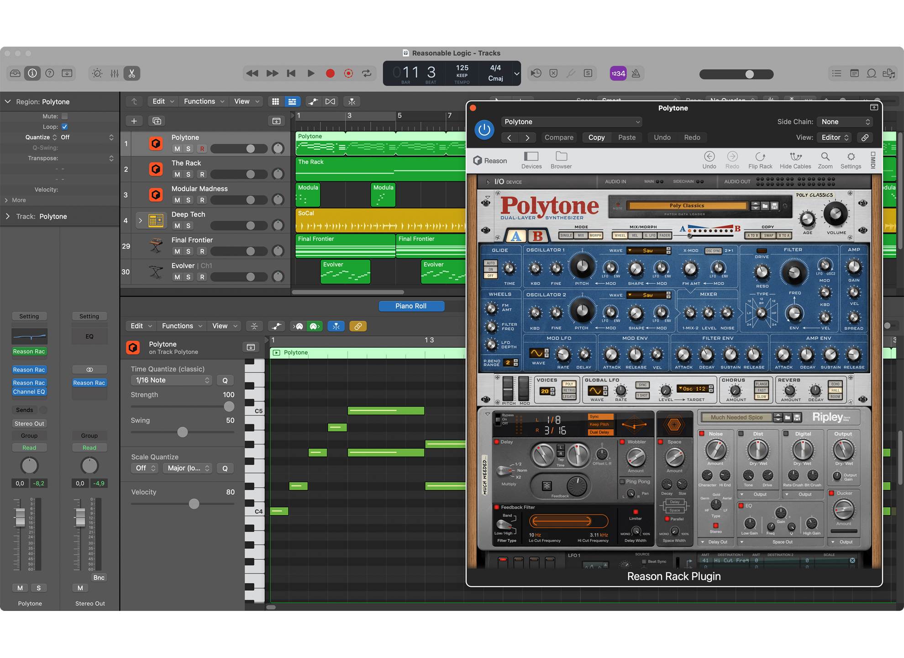Click the Compare button in plugin header

pos(559,137)
